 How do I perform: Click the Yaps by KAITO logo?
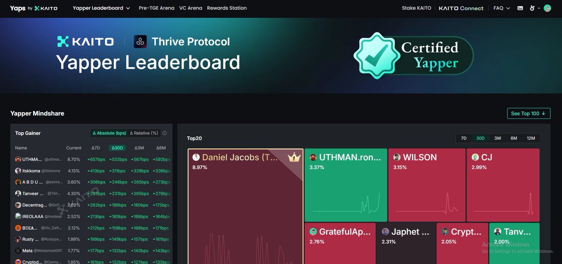[34, 8]
